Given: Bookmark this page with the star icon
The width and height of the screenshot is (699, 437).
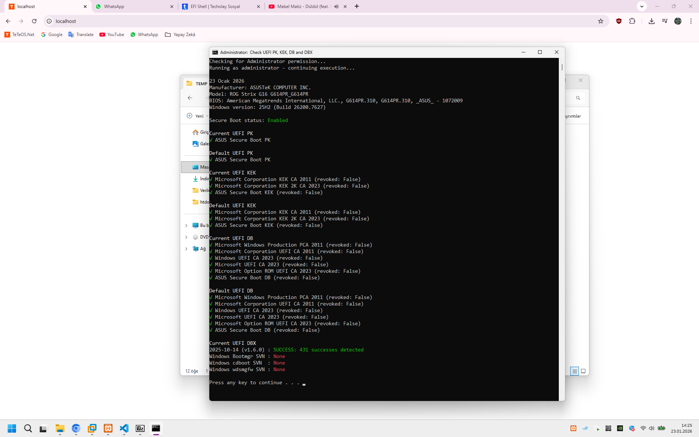Looking at the screenshot, I should pyautogui.click(x=601, y=21).
